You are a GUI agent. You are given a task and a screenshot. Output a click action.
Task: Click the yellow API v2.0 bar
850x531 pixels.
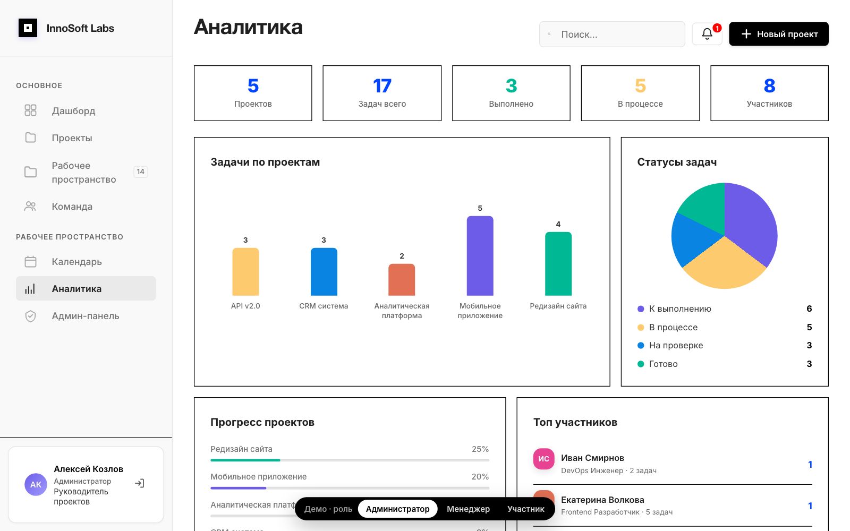(x=245, y=271)
